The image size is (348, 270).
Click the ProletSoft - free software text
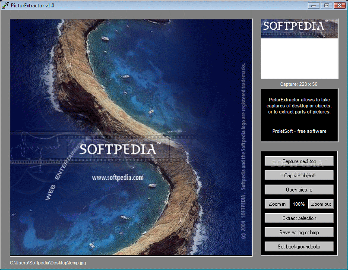[x=299, y=131]
